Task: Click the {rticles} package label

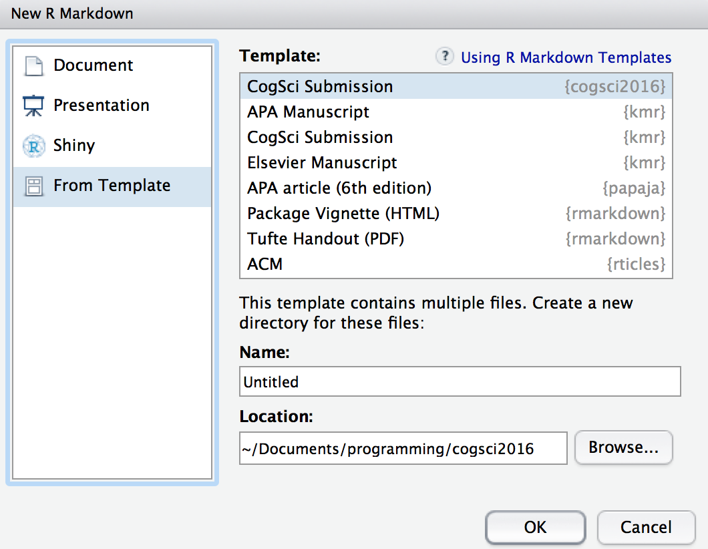Action: tap(637, 264)
